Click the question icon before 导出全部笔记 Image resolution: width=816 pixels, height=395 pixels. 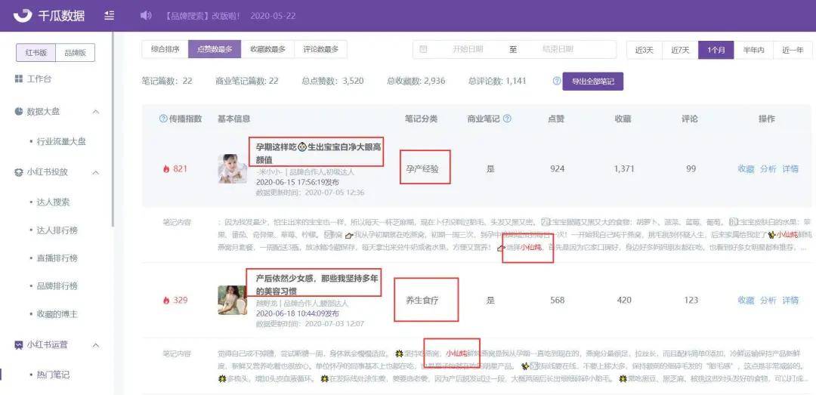(x=557, y=81)
